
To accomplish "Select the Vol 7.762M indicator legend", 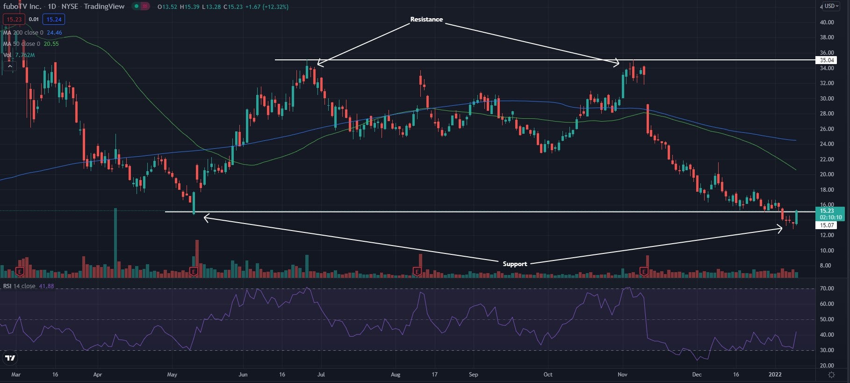I will tap(19, 55).
